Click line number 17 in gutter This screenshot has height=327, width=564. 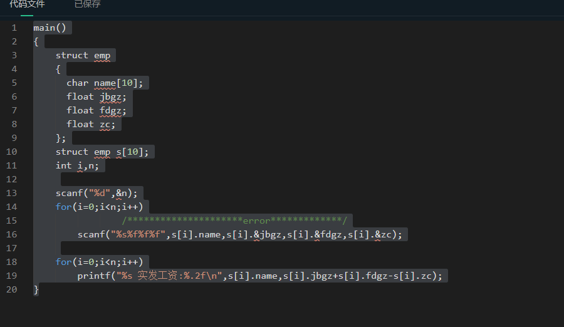click(x=11, y=248)
